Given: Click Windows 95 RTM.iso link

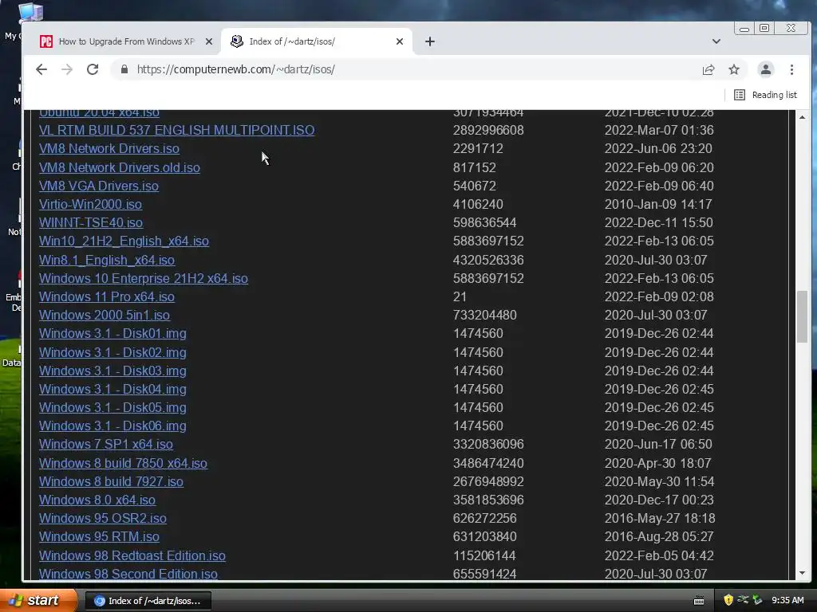Looking at the screenshot, I should 99,536.
